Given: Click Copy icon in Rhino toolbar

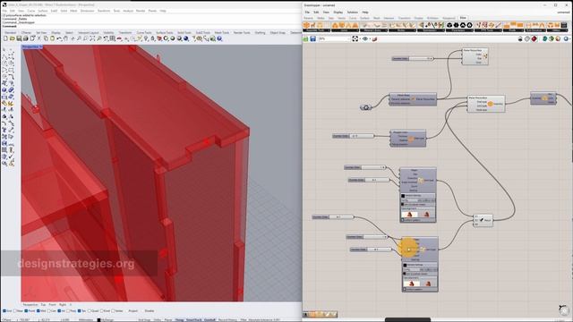Looking at the screenshot, I should (46, 38).
